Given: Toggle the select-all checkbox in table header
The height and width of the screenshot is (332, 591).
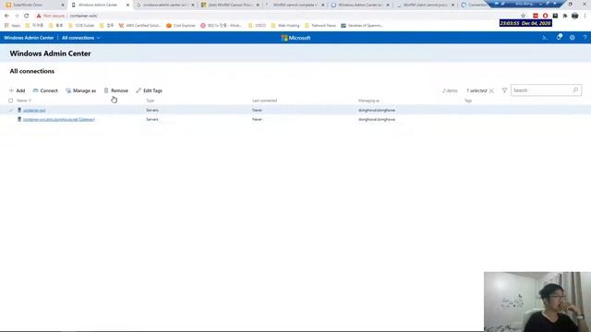Looking at the screenshot, I should (10, 101).
